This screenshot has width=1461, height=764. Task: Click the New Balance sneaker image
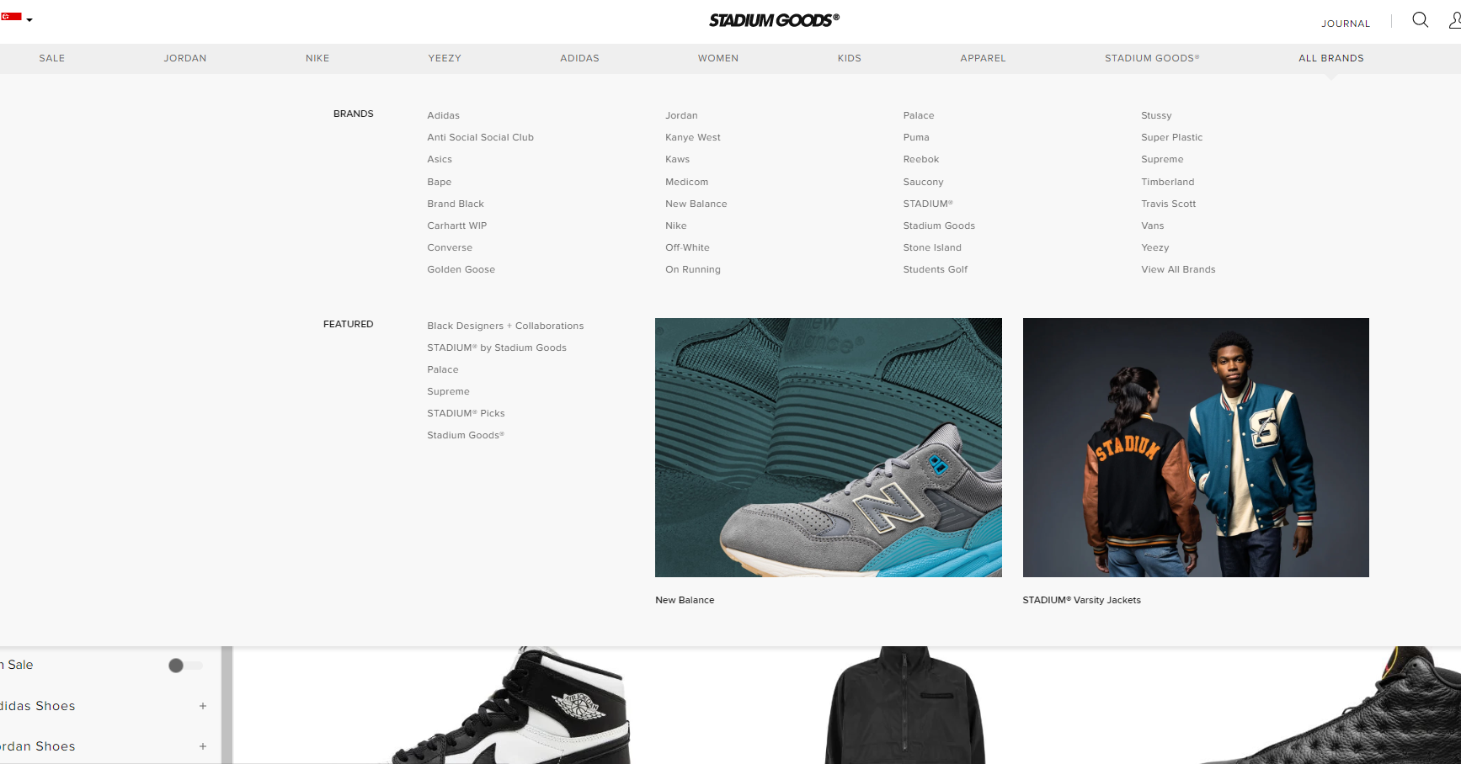tap(829, 448)
